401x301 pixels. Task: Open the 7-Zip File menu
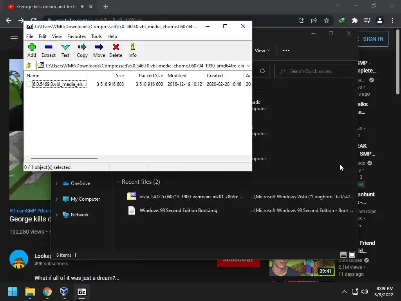30,36
